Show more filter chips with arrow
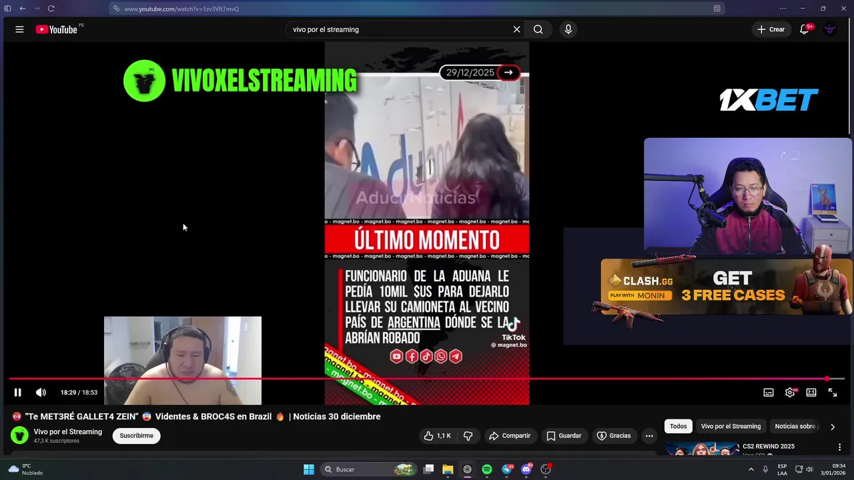Image resolution: width=854 pixels, height=480 pixels. [833, 427]
